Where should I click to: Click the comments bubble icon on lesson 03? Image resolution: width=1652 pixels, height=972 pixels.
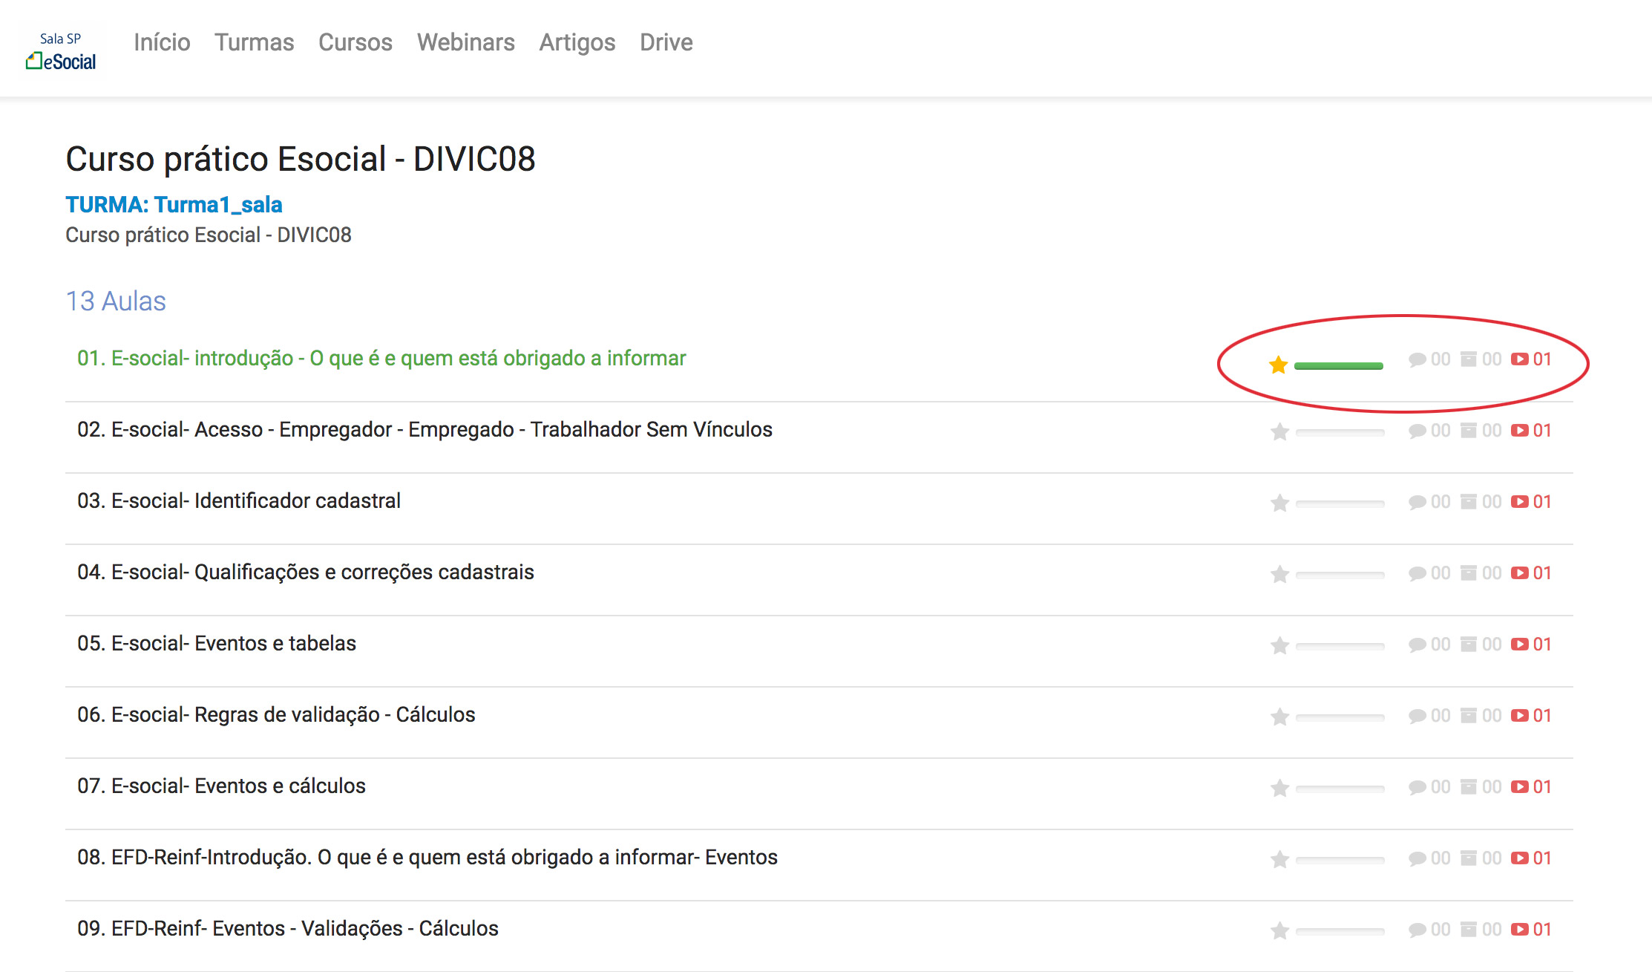[x=1417, y=502]
